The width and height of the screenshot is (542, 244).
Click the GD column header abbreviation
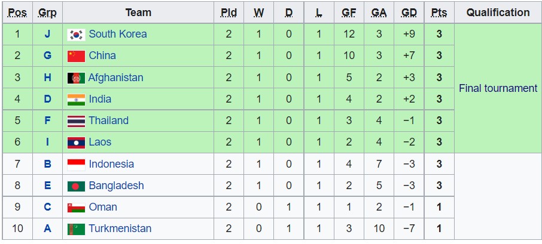point(409,13)
